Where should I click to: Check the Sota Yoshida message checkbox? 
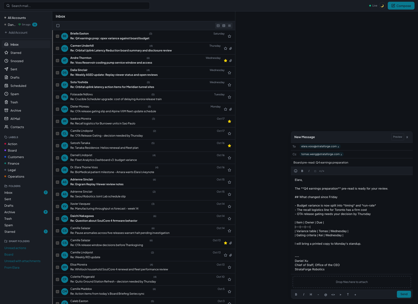(x=57, y=85)
